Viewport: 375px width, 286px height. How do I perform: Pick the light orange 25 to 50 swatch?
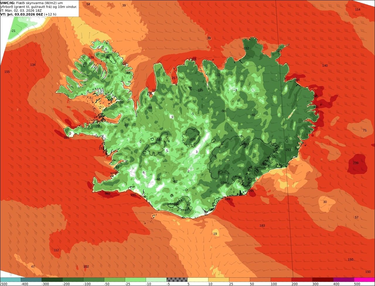tap(239, 280)
